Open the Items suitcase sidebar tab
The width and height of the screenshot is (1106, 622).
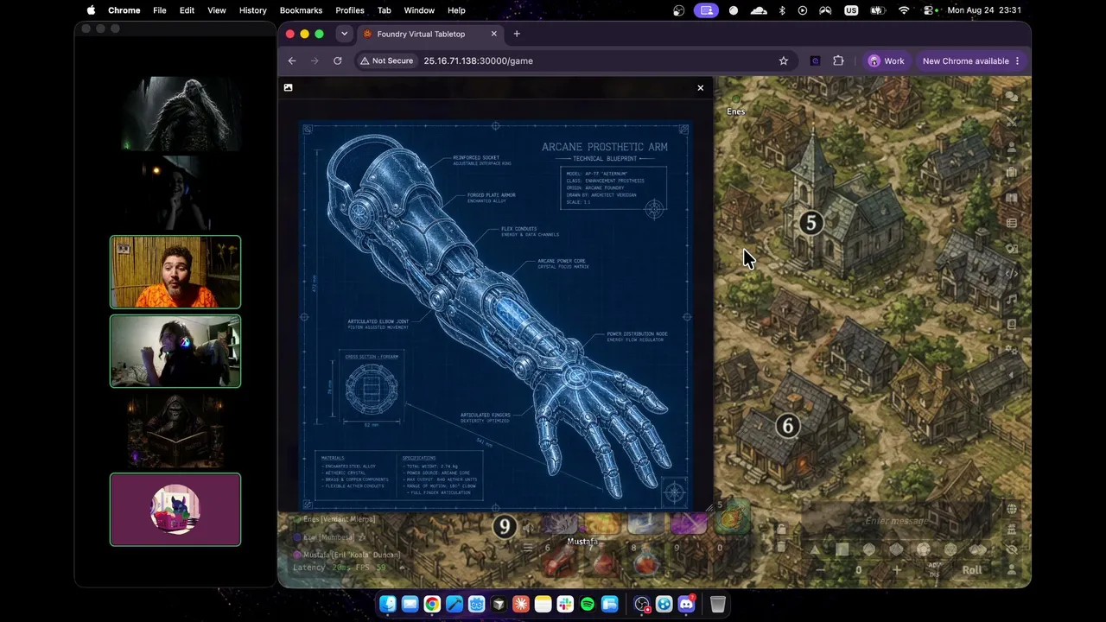(x=1012, y=172)
